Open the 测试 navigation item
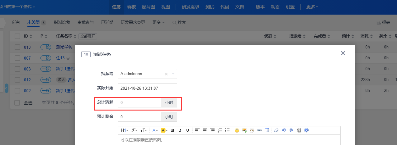Screen dimensions: 397x145 point(210,7)
